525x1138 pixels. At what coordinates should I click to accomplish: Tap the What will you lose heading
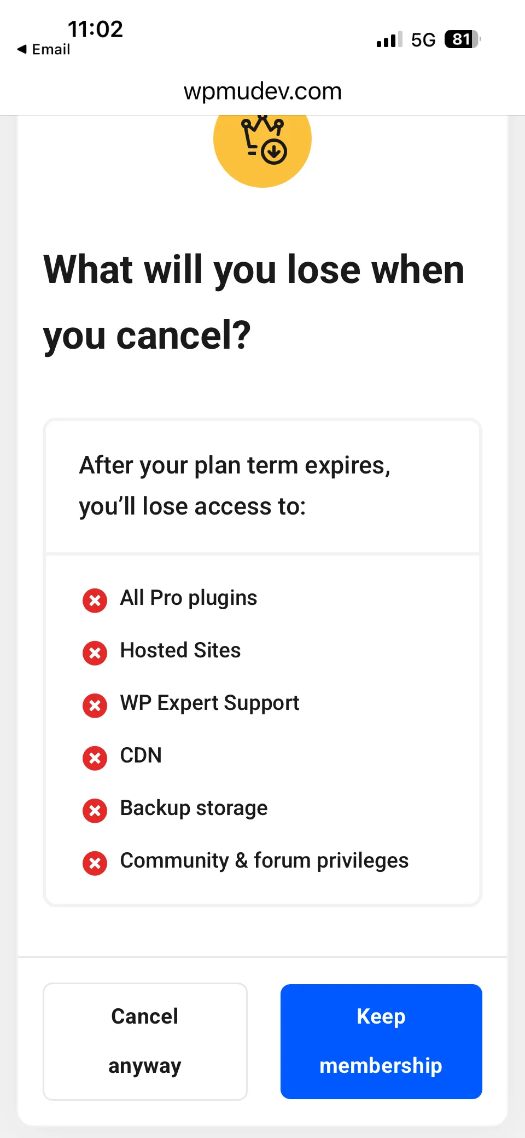click(254, 302)
